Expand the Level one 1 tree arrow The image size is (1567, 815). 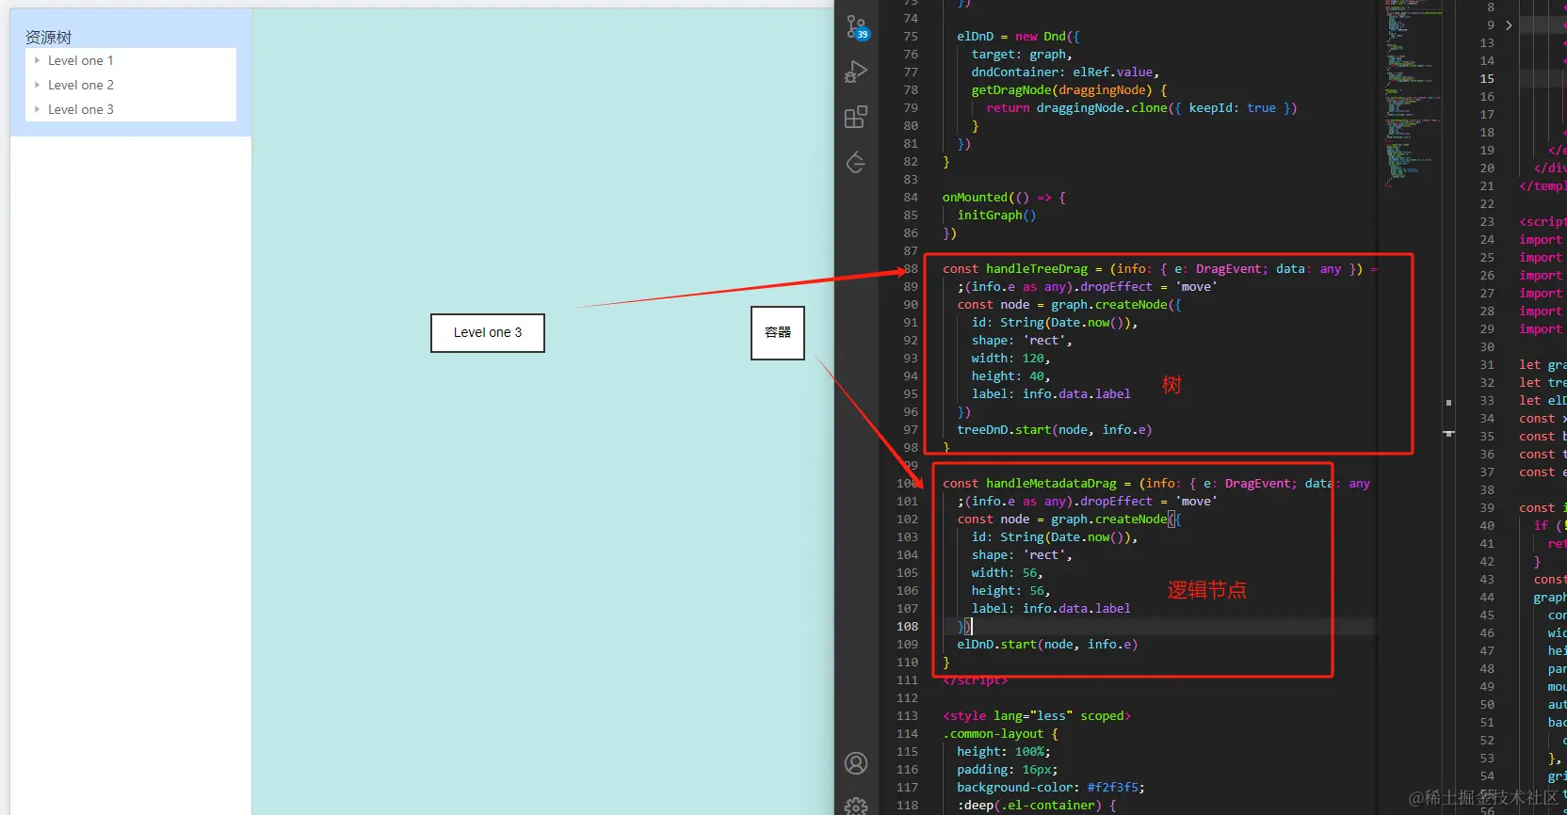pyautogui.click(x=37, y=60)
